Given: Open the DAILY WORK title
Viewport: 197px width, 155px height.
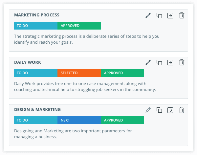Looking at the screenshot, I should tap(28, 62).
